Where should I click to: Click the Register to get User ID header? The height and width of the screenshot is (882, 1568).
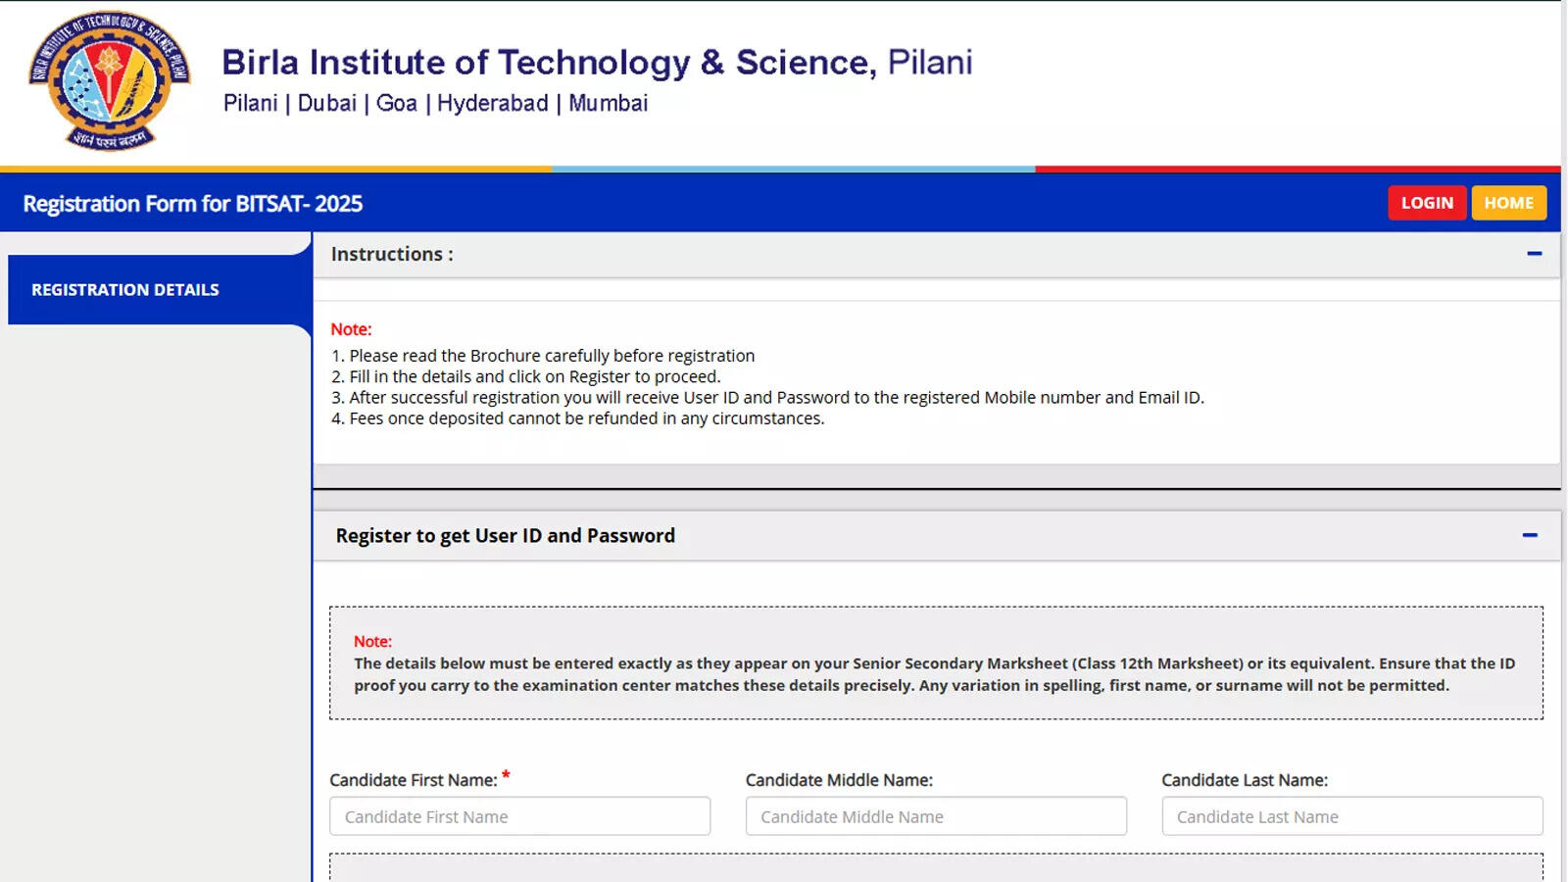click(505, 535)
